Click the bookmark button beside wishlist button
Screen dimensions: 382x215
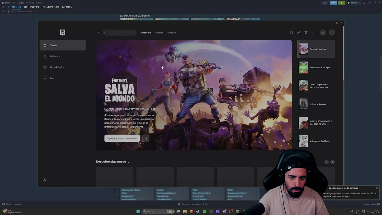coord(146,138)
